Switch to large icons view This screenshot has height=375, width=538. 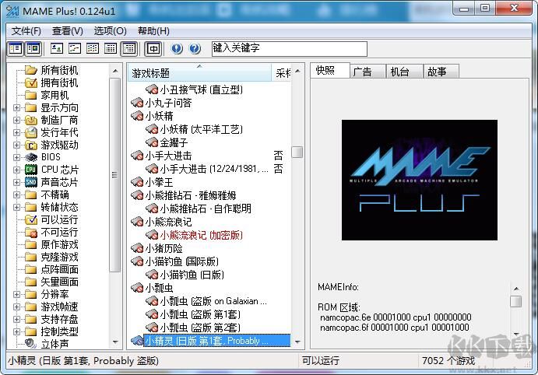click(x=57, y=48)
